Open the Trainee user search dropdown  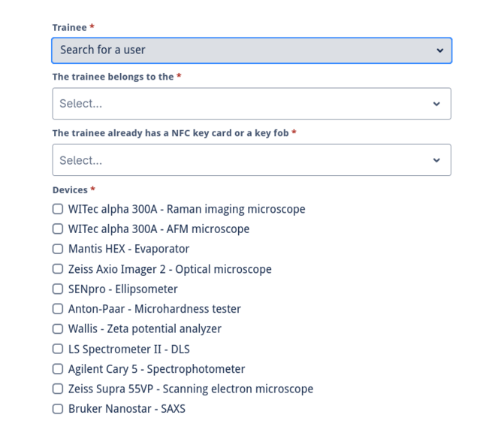252,50
